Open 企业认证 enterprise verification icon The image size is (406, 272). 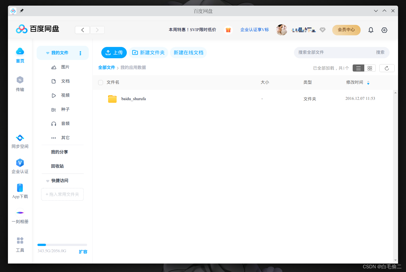point(20,163)
